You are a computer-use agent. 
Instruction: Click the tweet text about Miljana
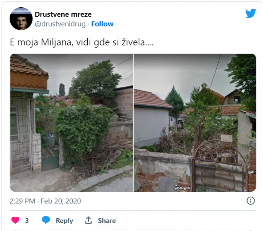point(82,42)
